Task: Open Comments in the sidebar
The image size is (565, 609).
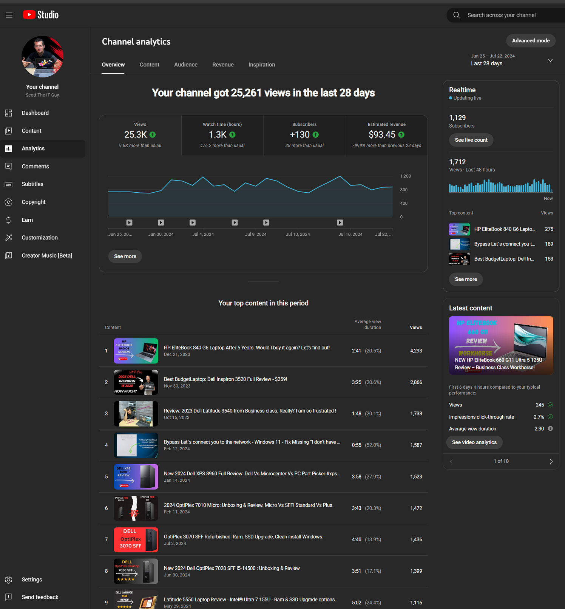Action: tap(43, 166)
